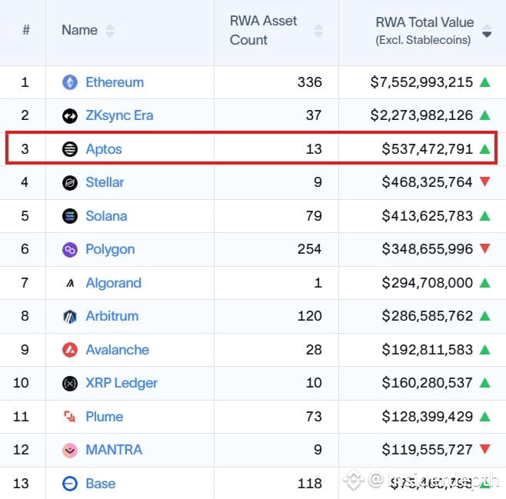
Task: Open the Ethereum network link
Action: click(115, 82)
